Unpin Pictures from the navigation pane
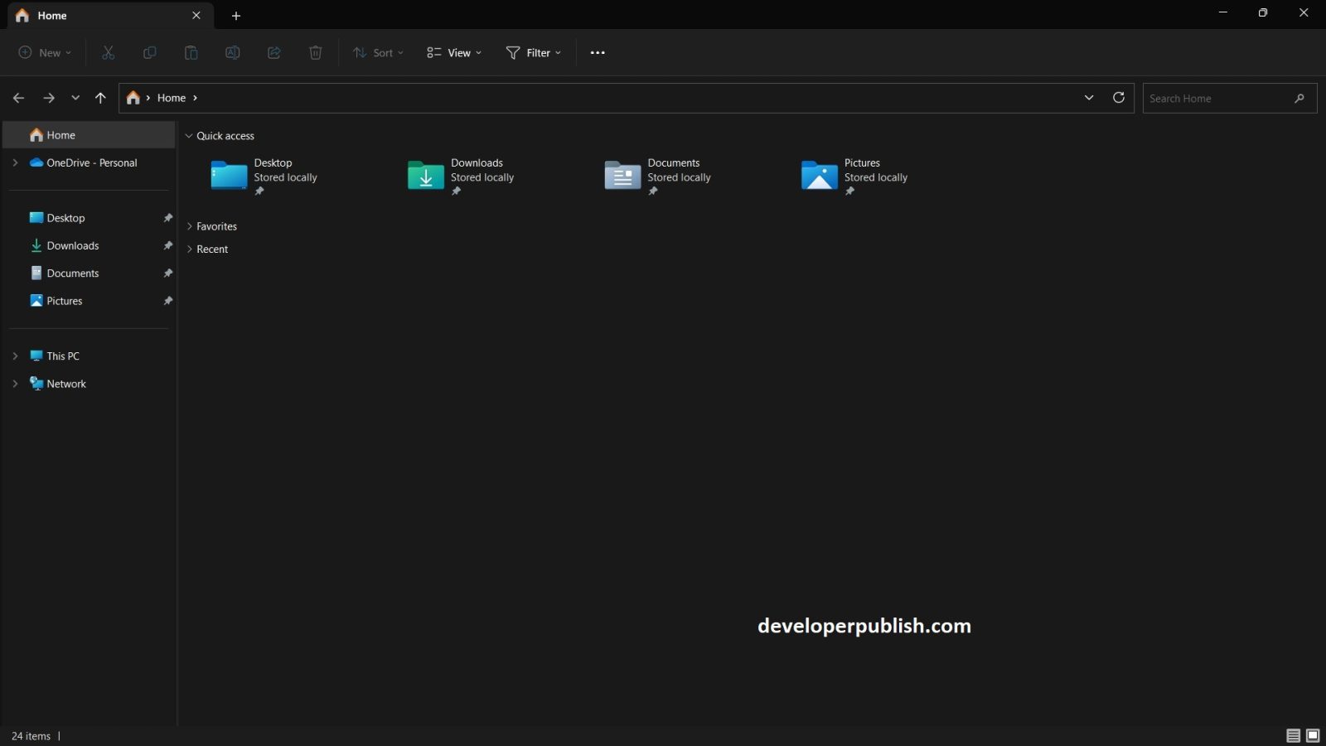Image resolution: width=1326 pixels, height=746 pixels. 168,300
